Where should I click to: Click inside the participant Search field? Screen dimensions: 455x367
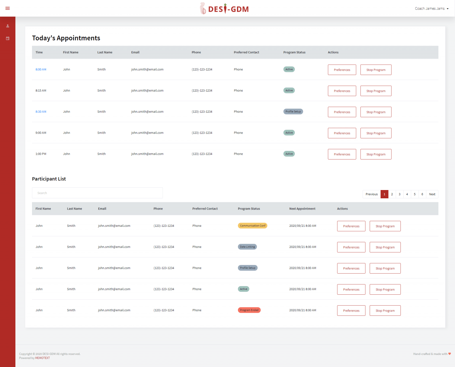pos(97,193)
